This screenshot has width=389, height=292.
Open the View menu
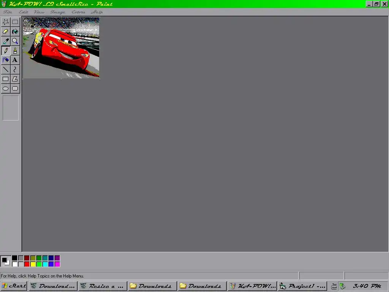pyautogui.click(x=39, y=12)
